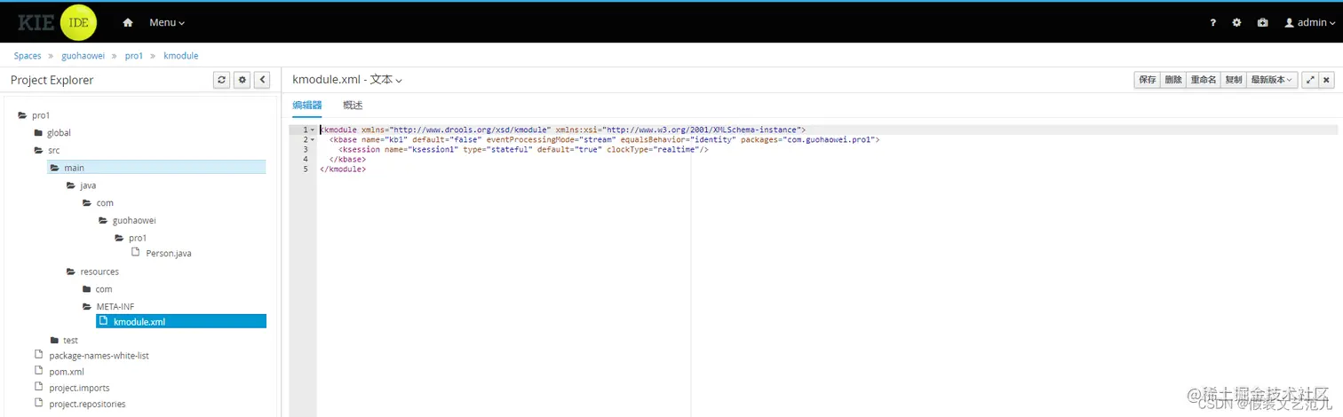Open pom.xml file
The image size is (1343, 417).
[67, 372]
